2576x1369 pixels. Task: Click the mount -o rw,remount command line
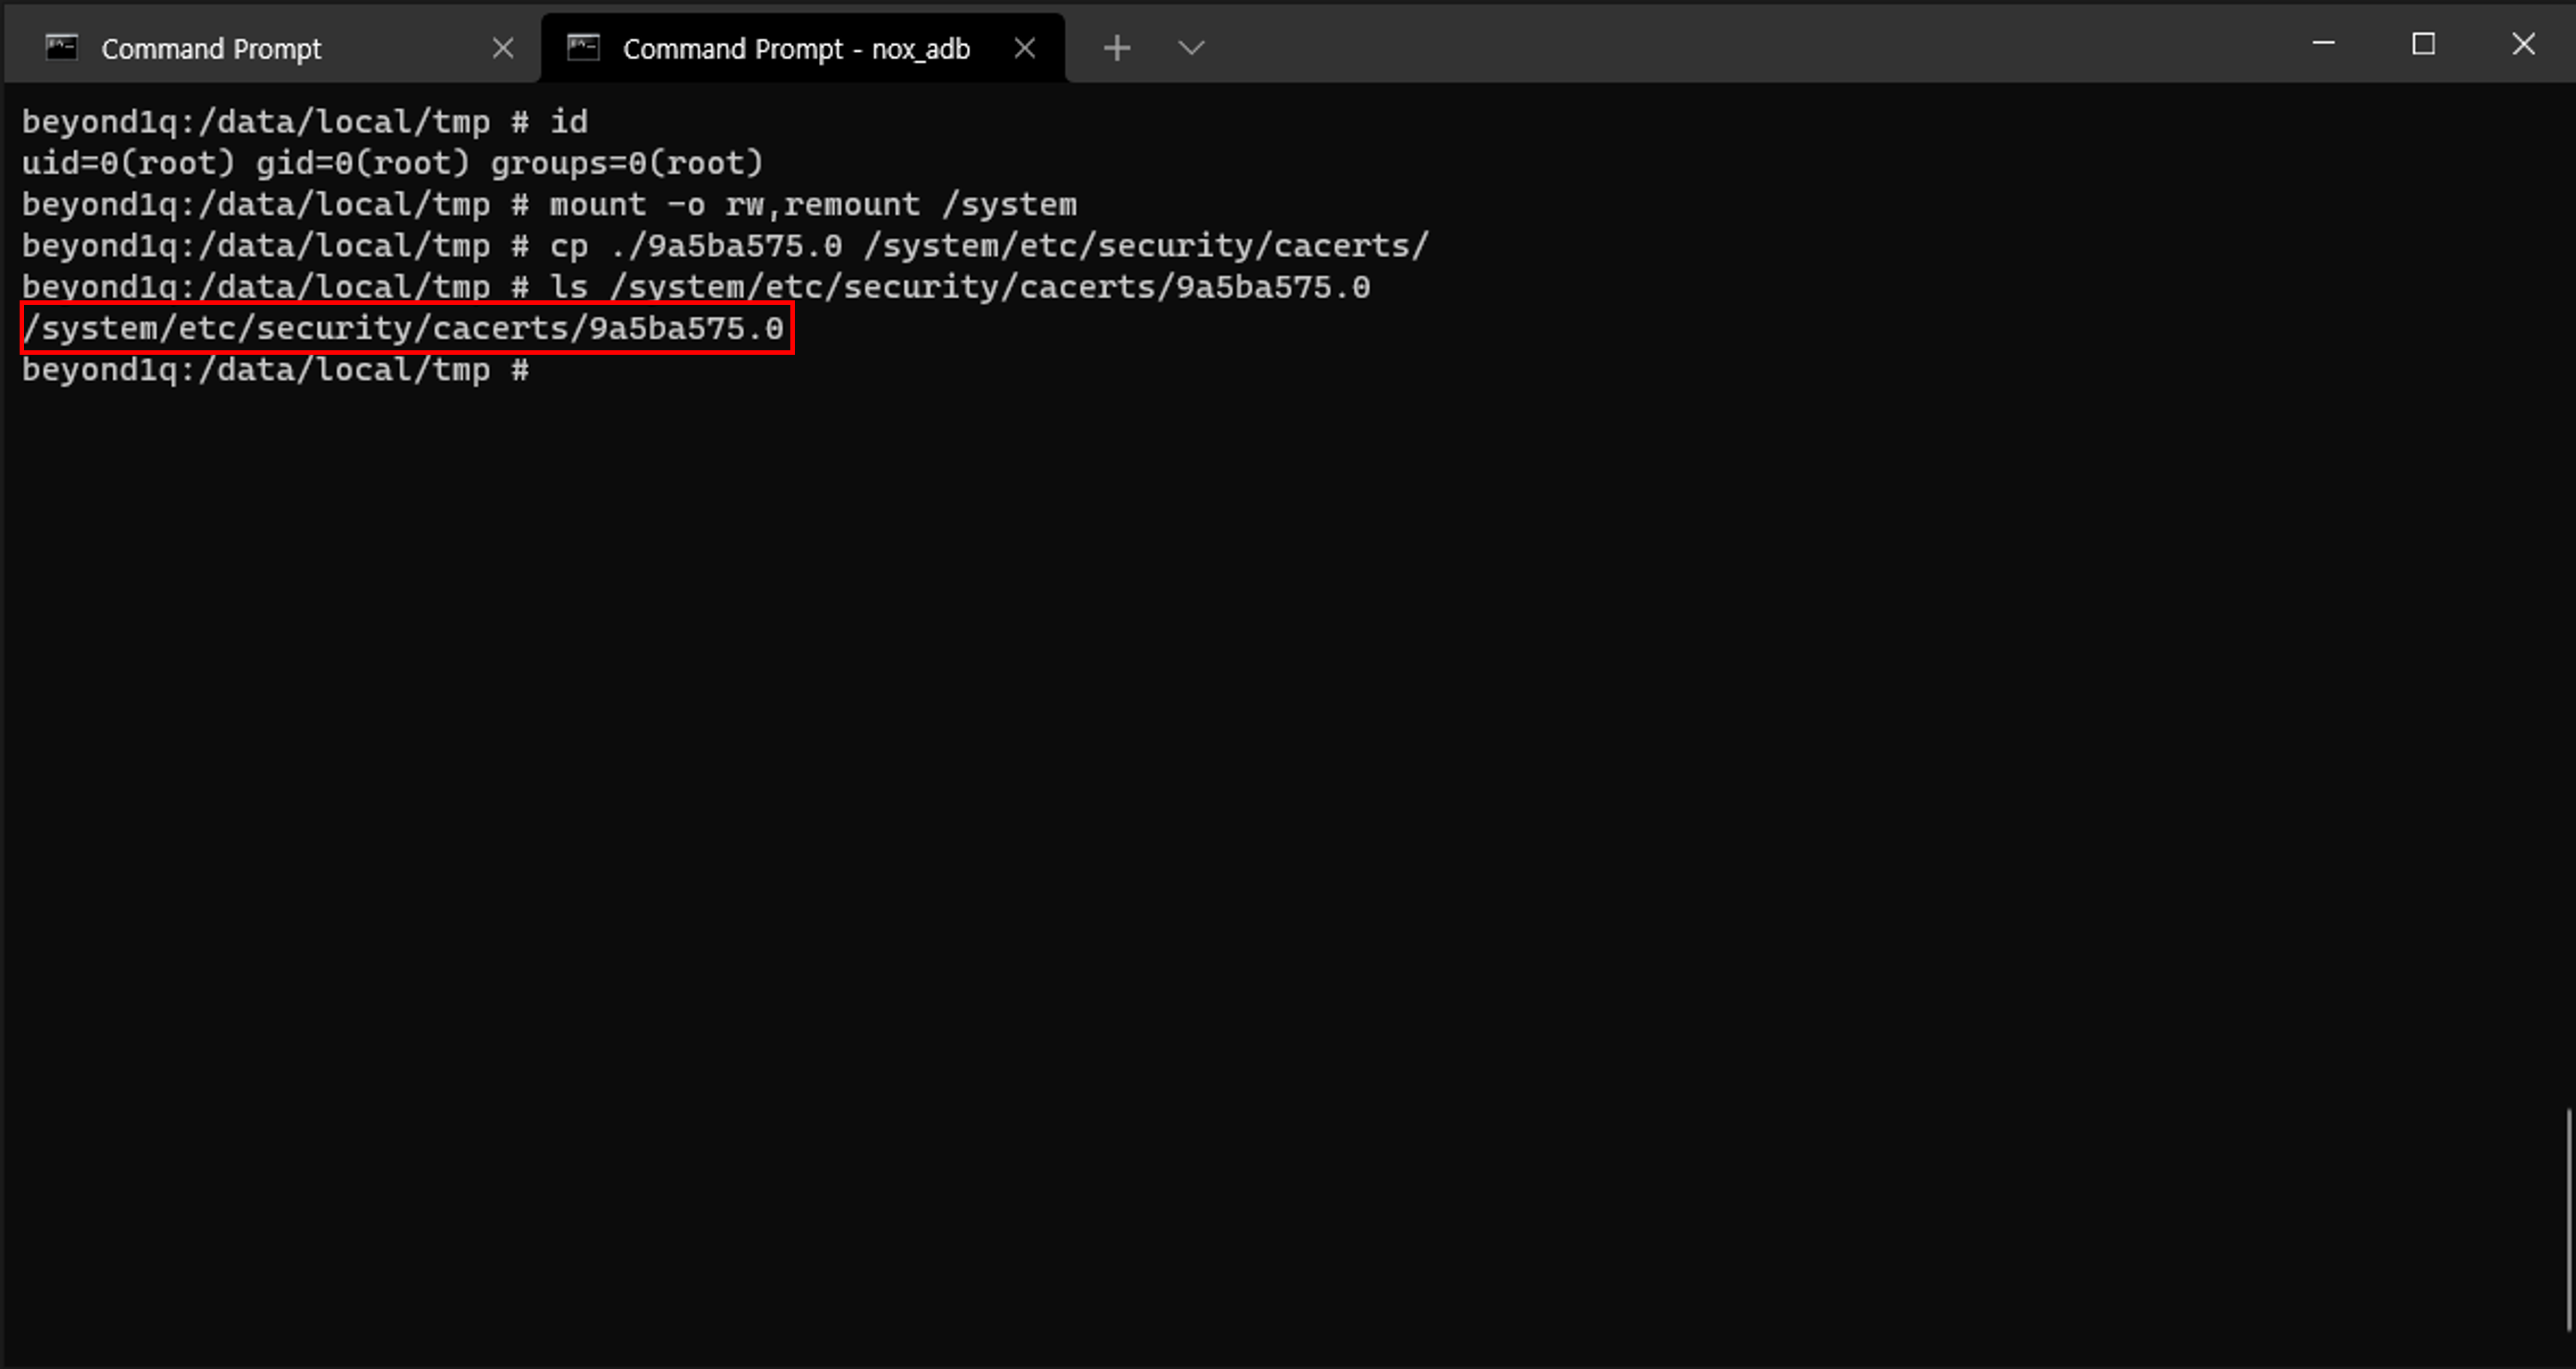549,205
